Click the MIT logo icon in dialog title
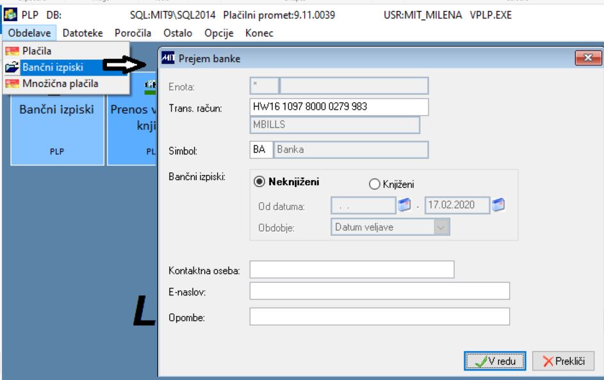Viewport: 604px width, 380px height. click(168, 58)
